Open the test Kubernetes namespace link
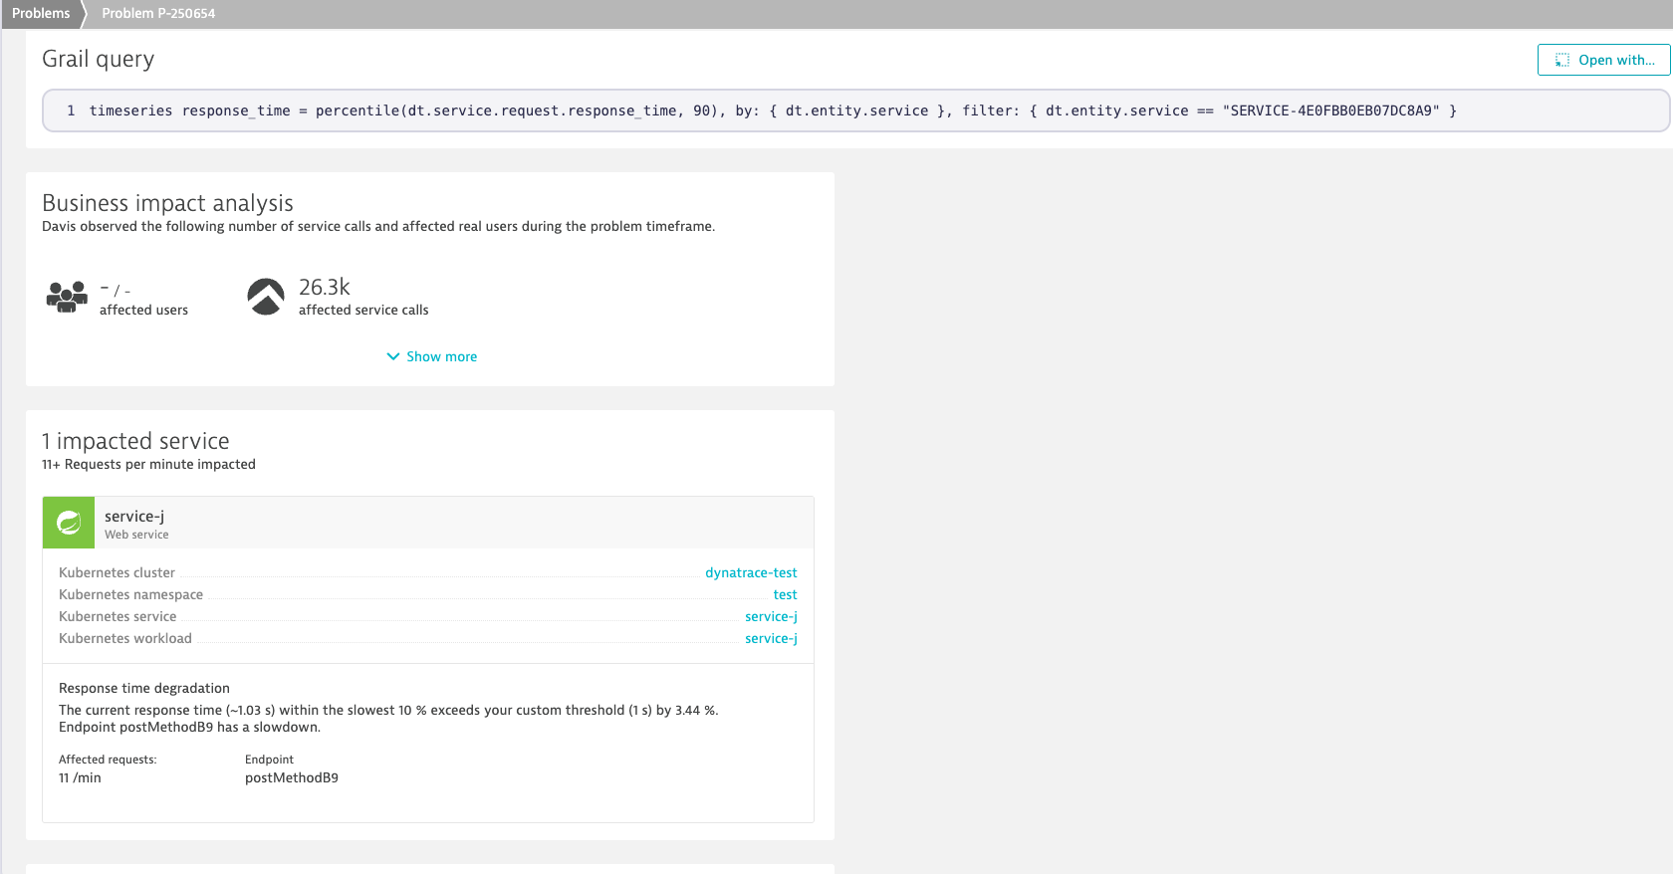The image size is (1673, 874). click(785, 594)
